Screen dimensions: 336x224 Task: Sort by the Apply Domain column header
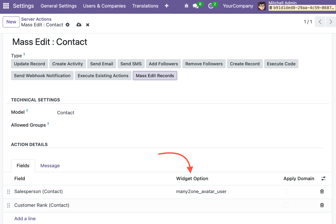point(299,179)
